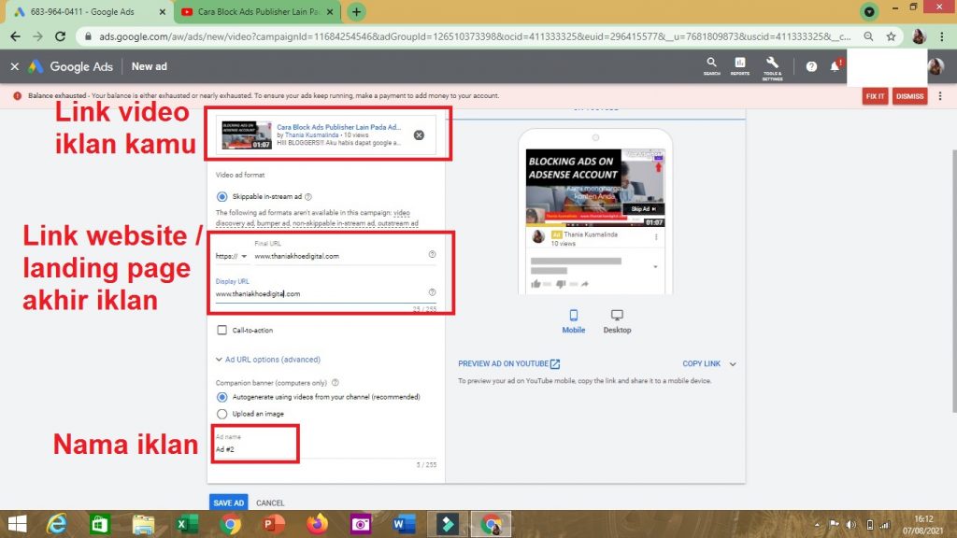Open Tools & Settings wrench icon

coord(772,64)
